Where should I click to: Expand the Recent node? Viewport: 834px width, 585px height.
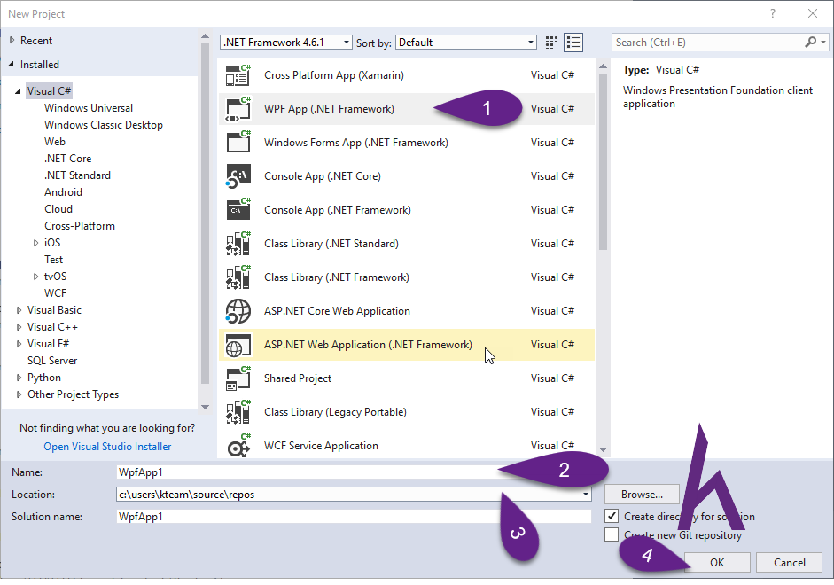[x=12, y=41]
